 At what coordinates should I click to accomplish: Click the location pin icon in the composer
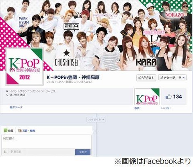(x=12, y=152)
